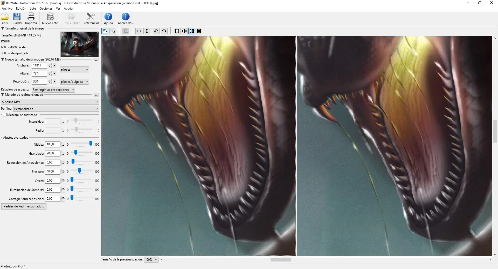Viewport: 498px width, 269px height.
Task: Switch to stacked horizontal dual preview
Action: tap(199, 31)
